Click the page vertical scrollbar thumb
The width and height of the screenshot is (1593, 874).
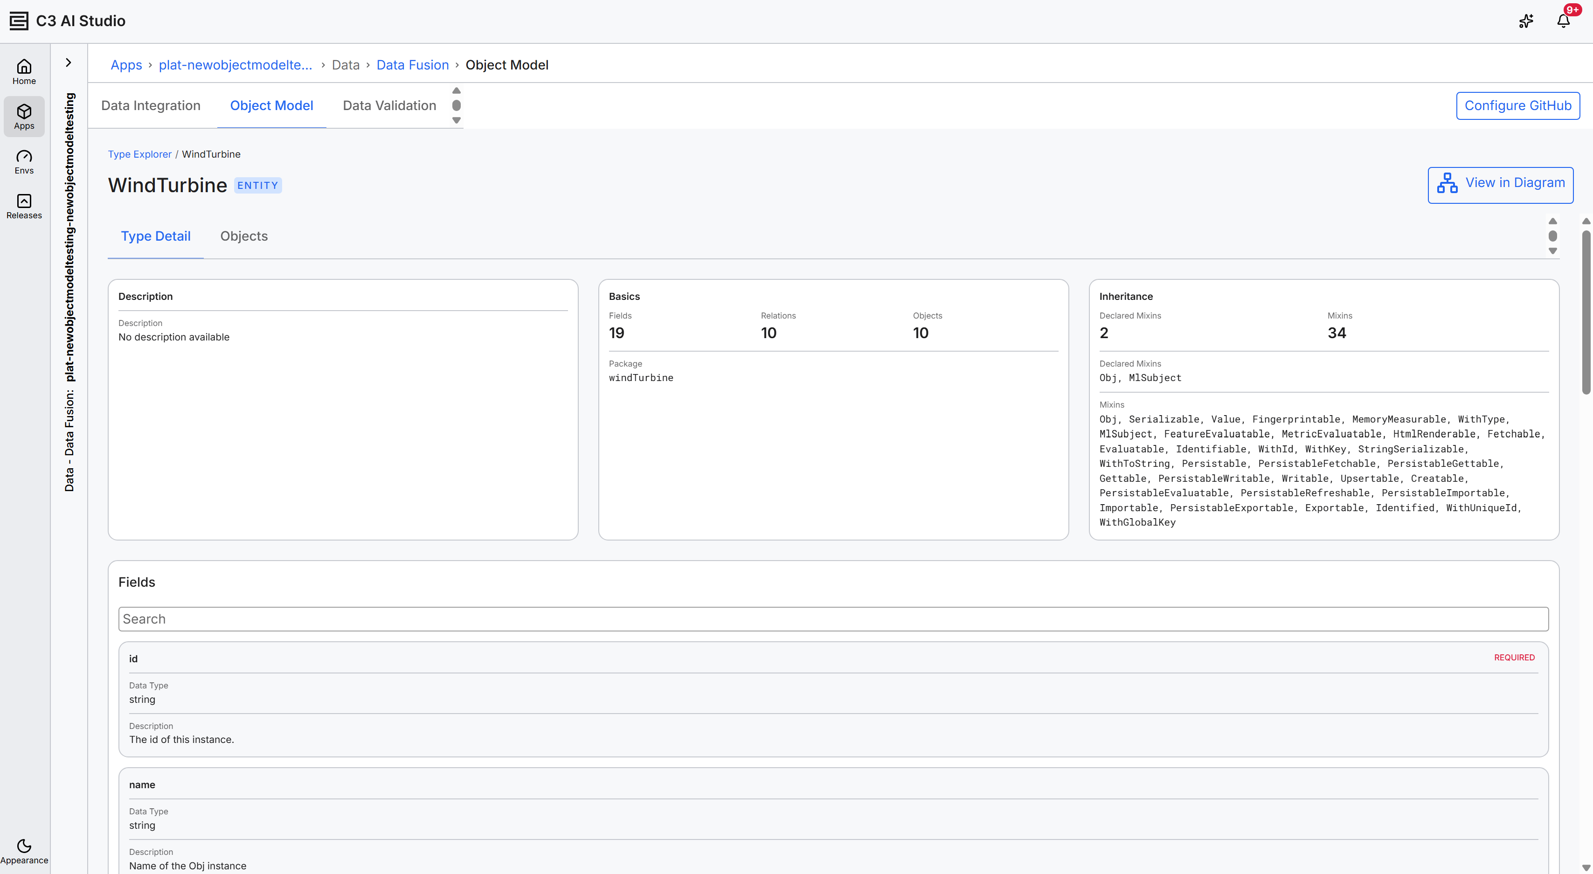point(1586,312)
